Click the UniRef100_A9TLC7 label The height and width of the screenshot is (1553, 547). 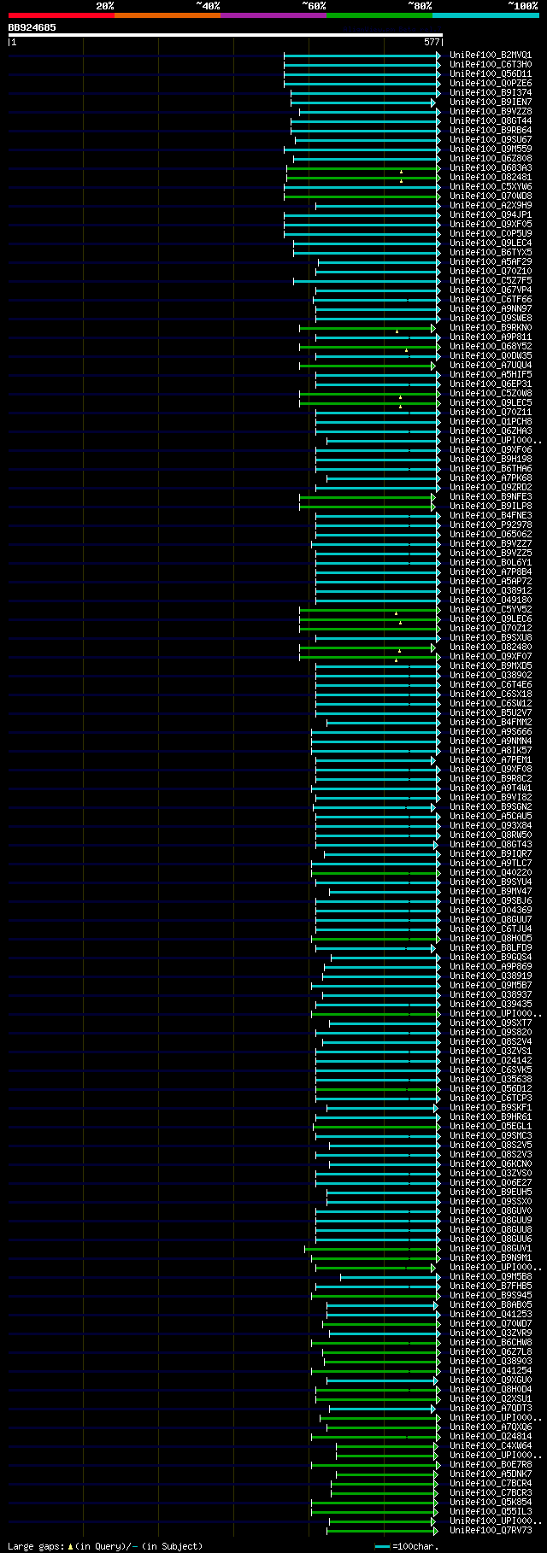491,863
